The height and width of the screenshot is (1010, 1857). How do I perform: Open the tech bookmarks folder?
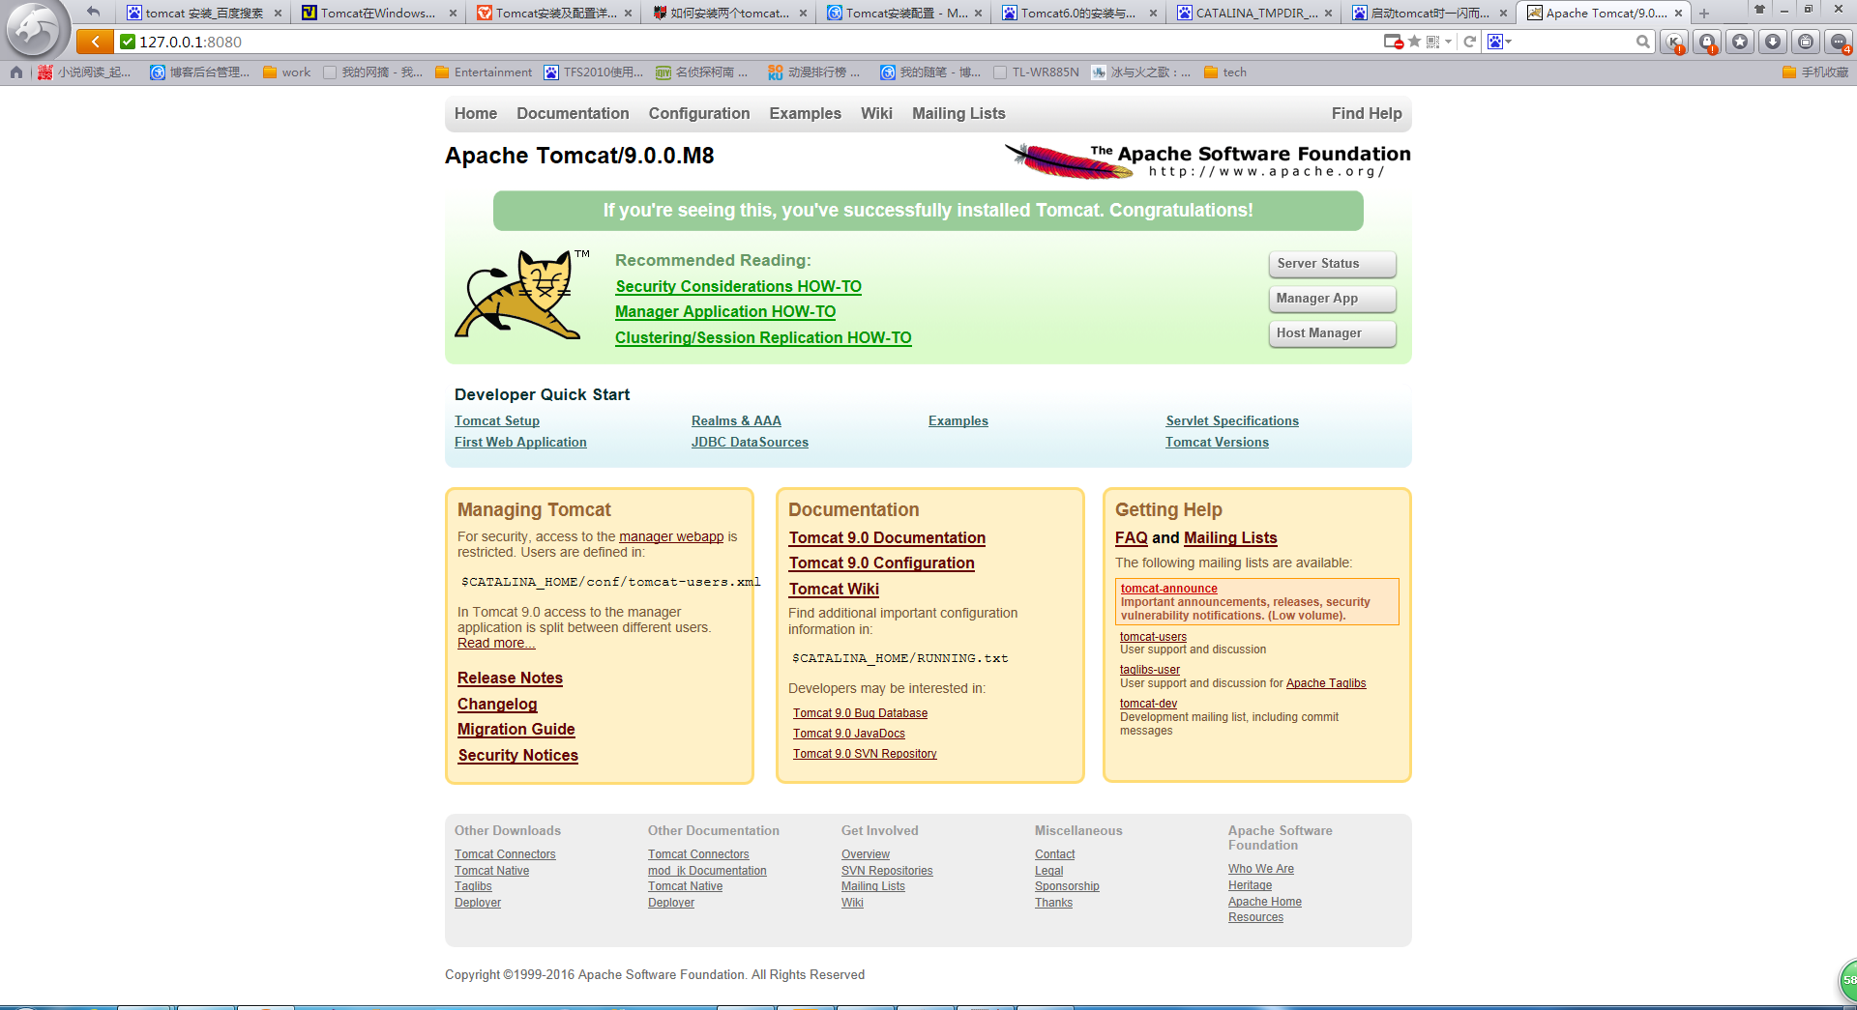[x=1225, y=72]
